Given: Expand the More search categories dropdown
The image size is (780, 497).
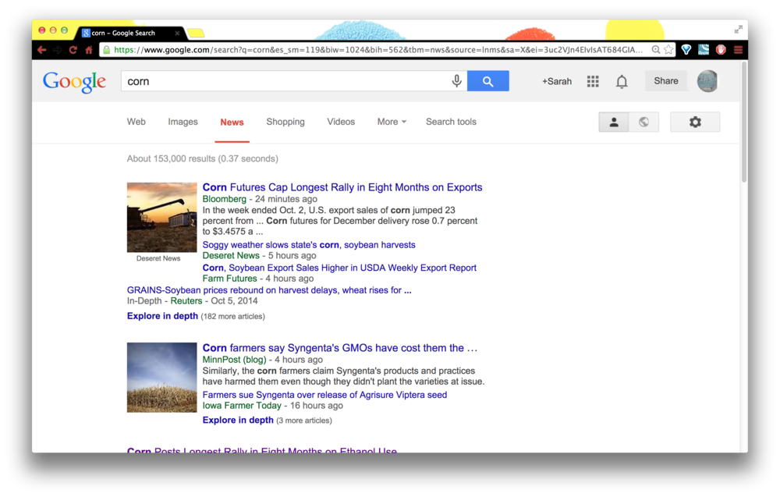Looking at the screenshot, I should pos(392,122).
